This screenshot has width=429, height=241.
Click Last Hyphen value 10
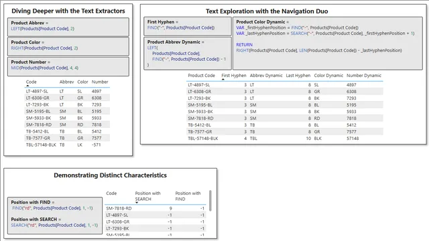coord(308,139)
